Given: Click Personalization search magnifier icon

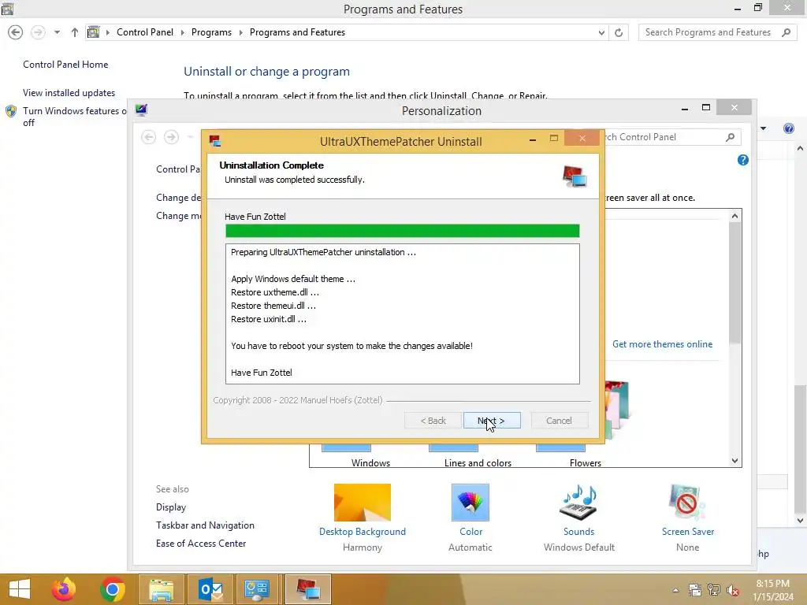Looking at the screenshot, I should pyautogui.click(x=730, y=137).
